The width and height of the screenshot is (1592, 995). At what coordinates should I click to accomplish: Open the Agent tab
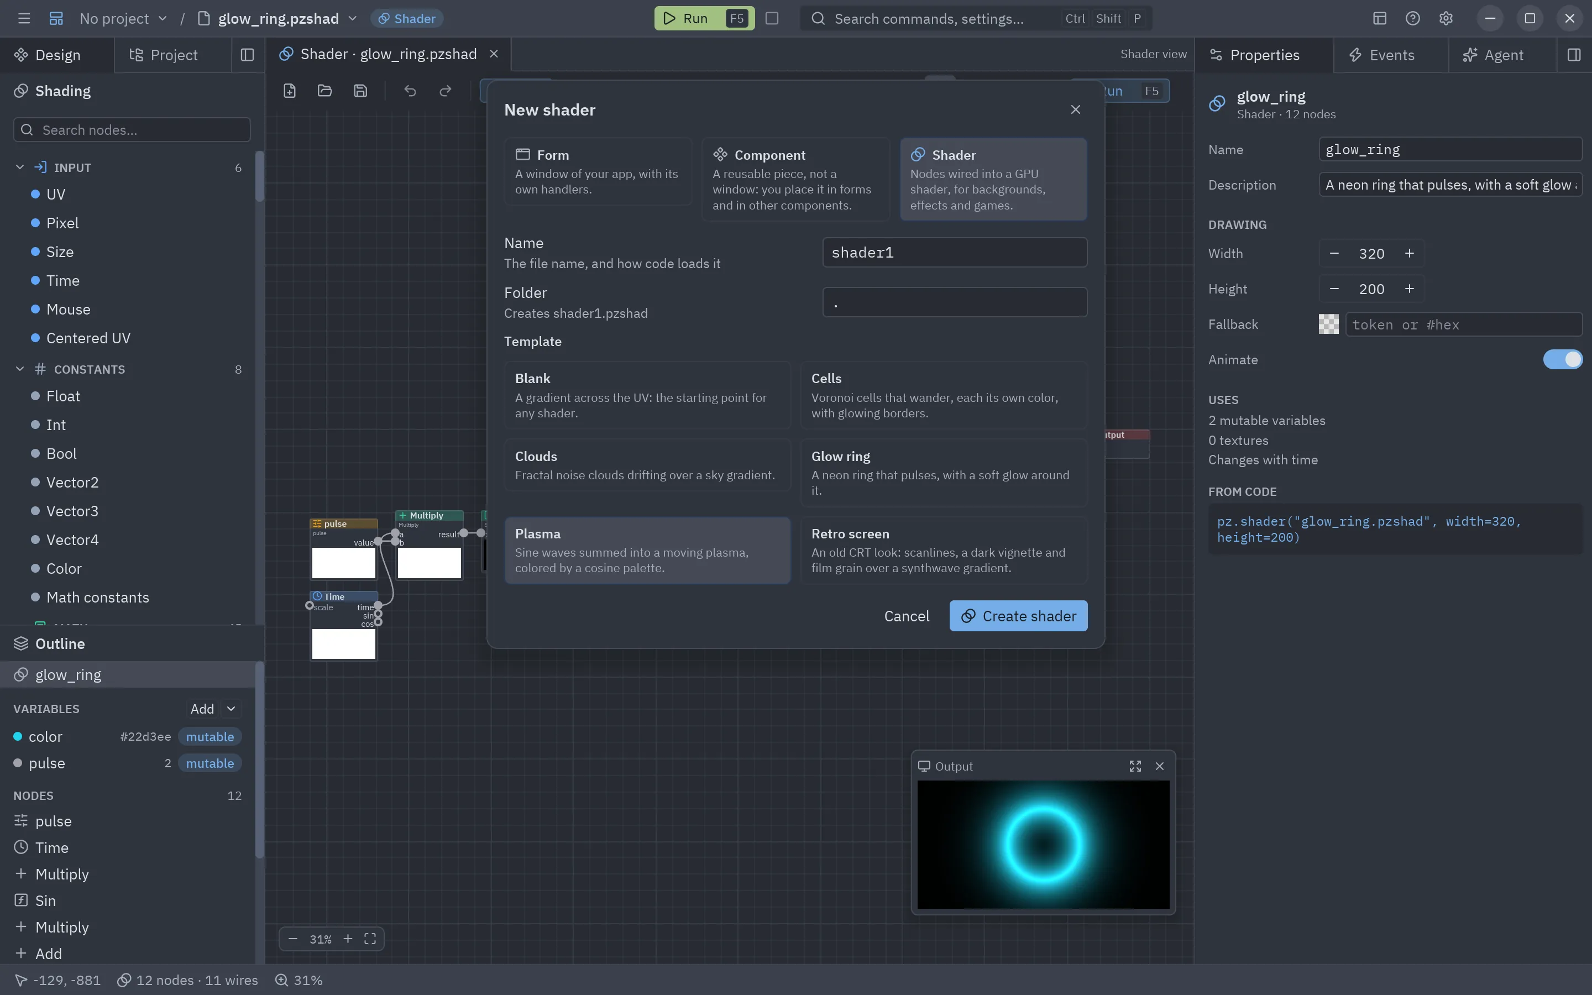point(1493,55)
